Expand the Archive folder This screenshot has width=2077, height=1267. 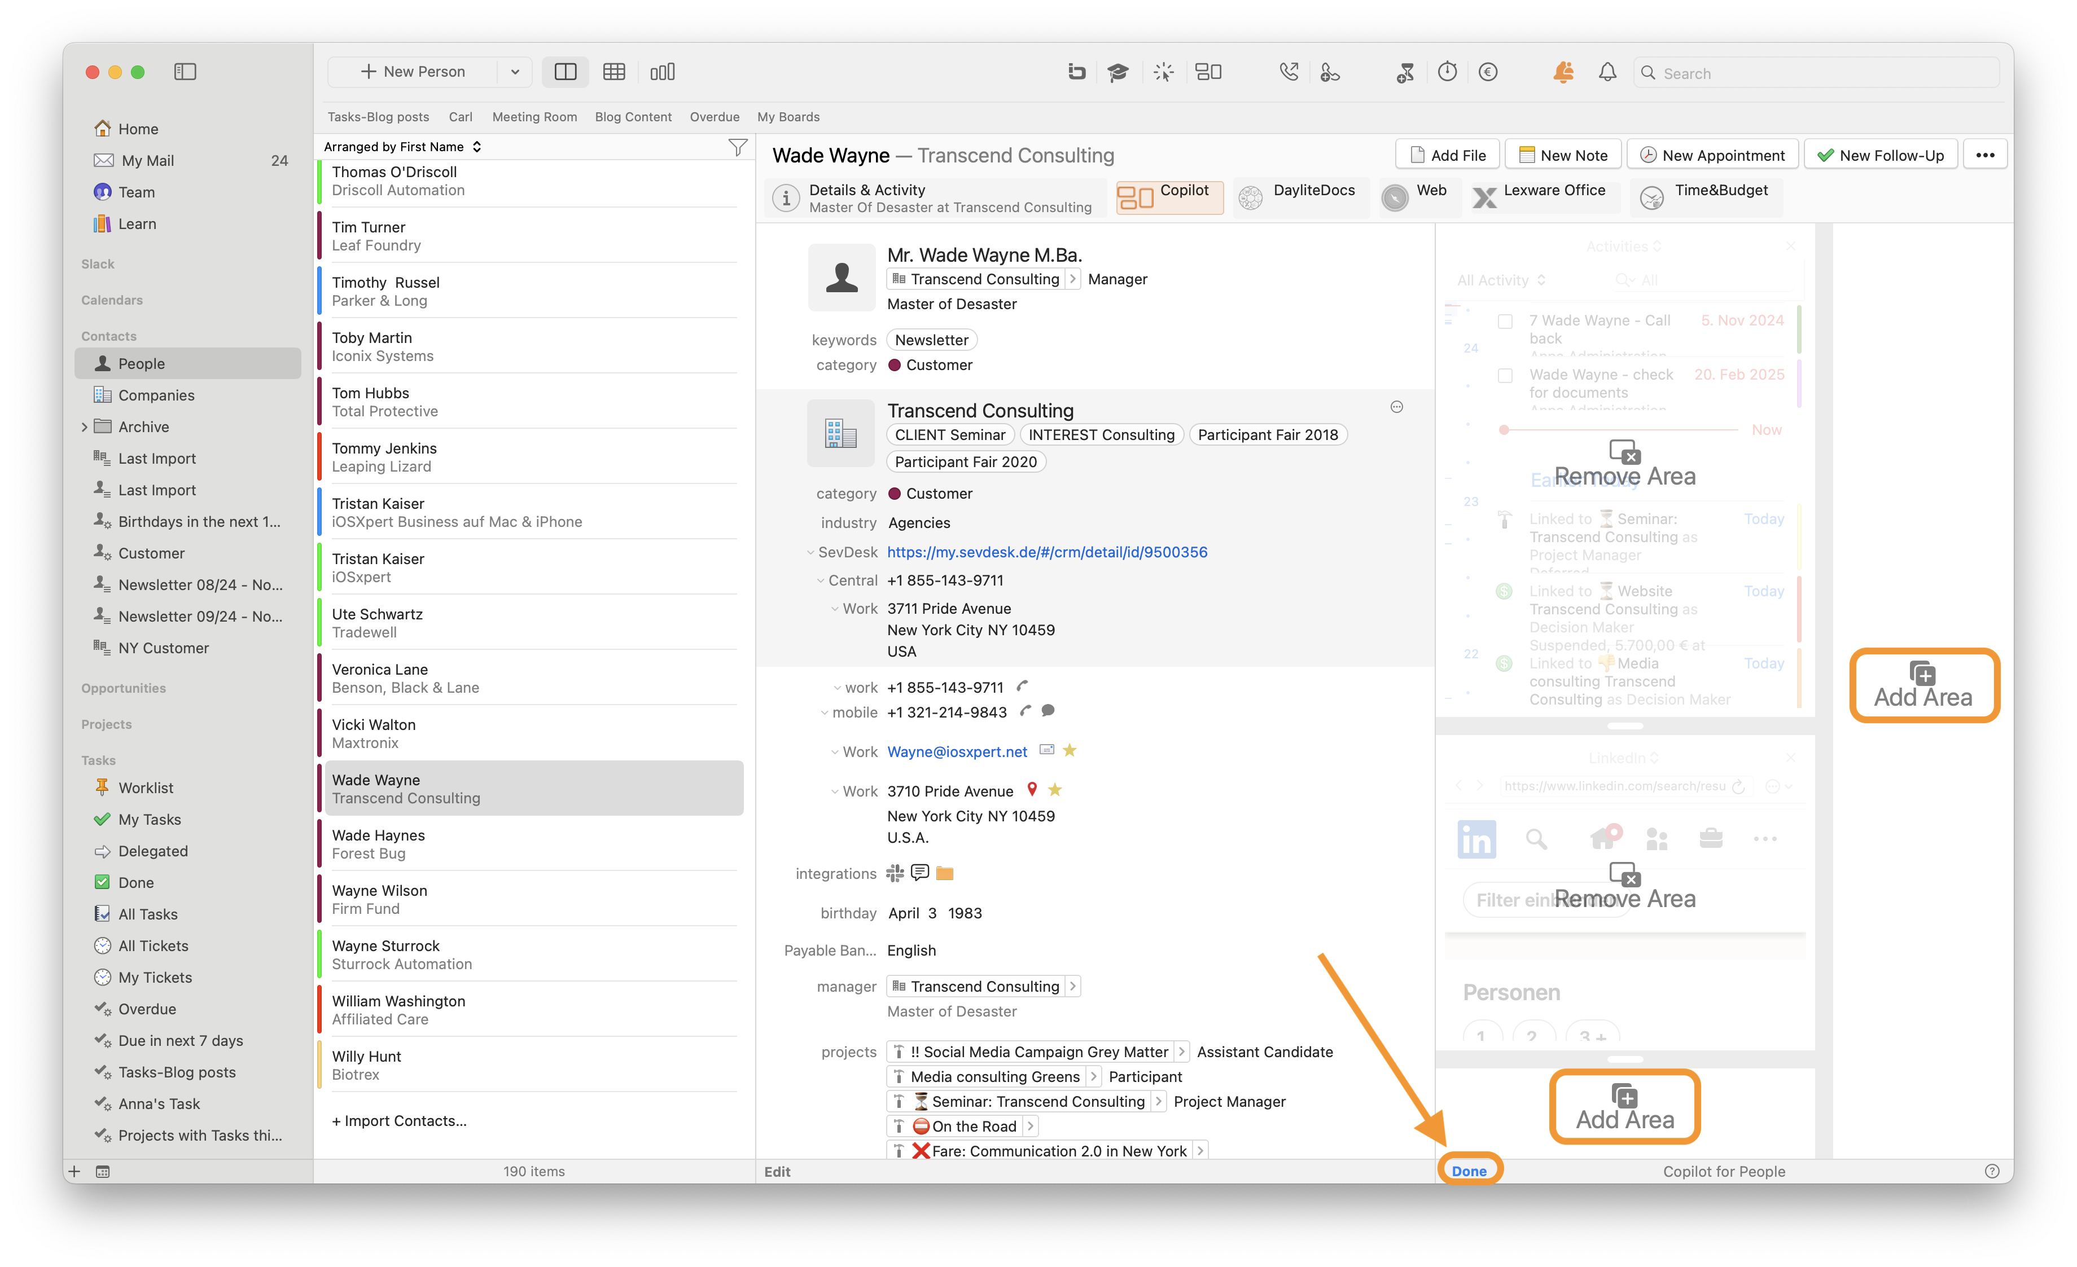point(84,427)
